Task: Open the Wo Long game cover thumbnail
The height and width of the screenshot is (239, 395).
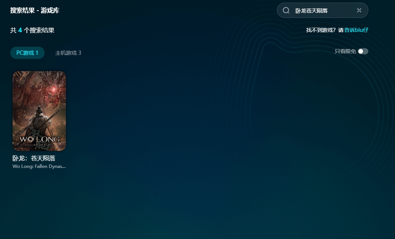Action: pos(39,111)
